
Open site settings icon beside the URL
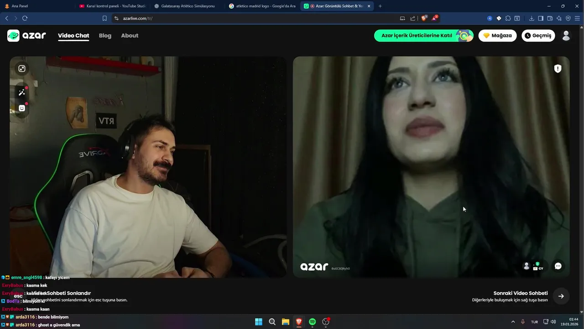click(116, 18)
